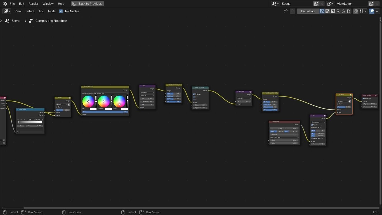Viewport: 382px width, 215px height.
Task: Toggle Multiply node preview icon
Action: pos(351,95)
